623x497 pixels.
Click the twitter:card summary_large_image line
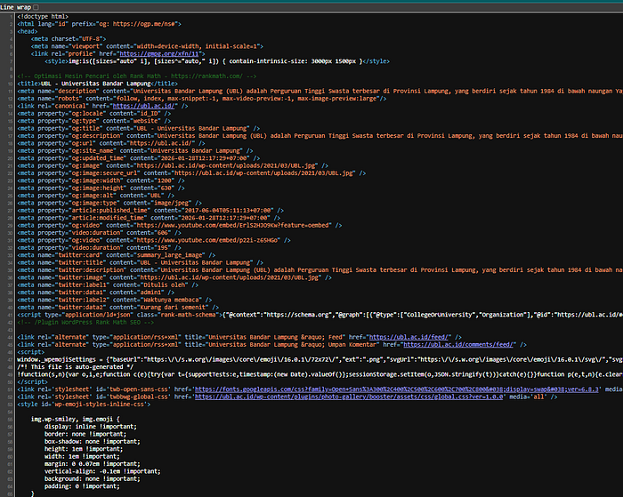point(116,256)
